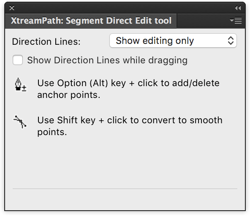Image resolution: width=250 pixels, height=217 pixels.
Task: Click the up-down chevrons on Show editing only
Action: point(231,41)
